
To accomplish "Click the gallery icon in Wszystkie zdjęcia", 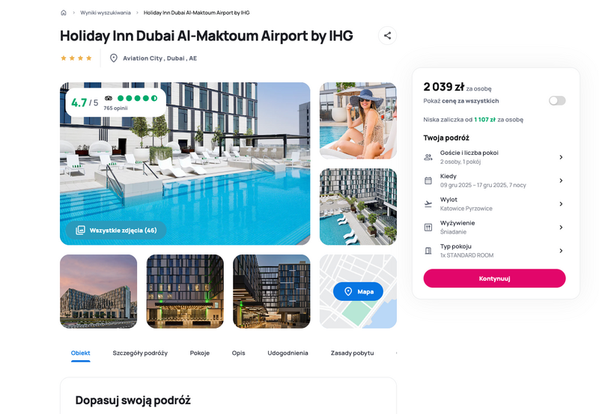I will (80, 231).
